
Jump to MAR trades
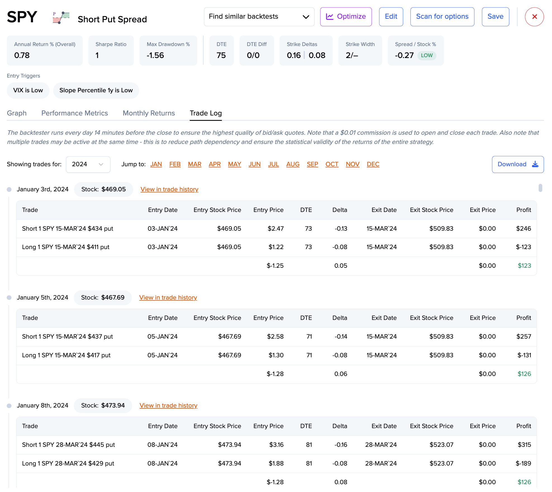(x=194, y=164)
